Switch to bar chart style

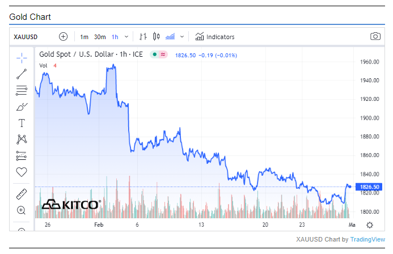pyautogui.click(x=143, y=37)
